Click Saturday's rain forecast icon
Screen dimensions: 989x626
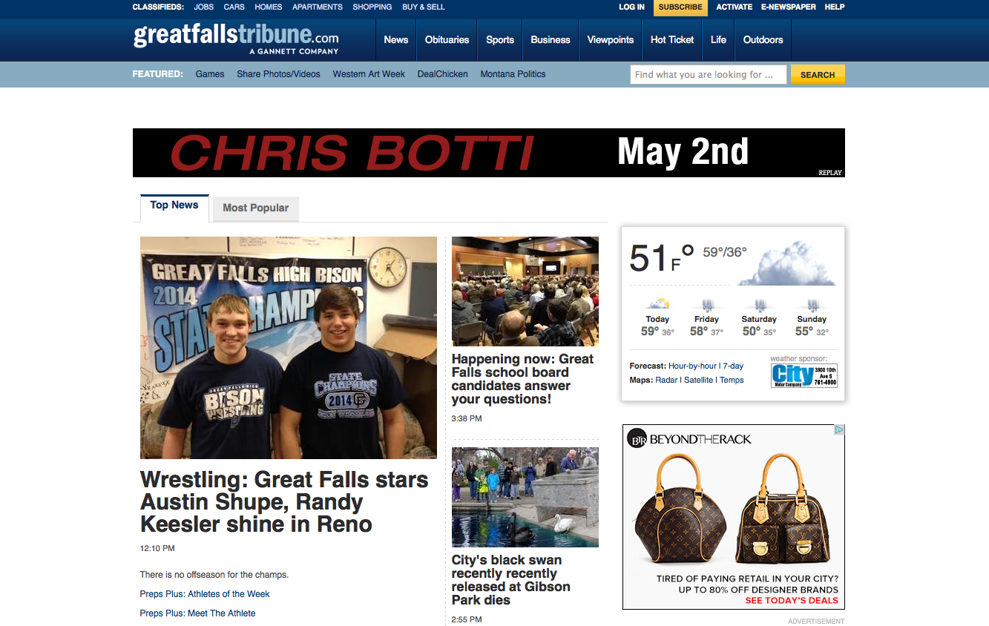(759, 305)
